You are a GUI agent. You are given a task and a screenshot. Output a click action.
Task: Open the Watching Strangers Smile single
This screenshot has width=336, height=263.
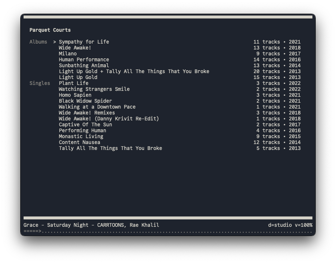(x=94, y=89)
